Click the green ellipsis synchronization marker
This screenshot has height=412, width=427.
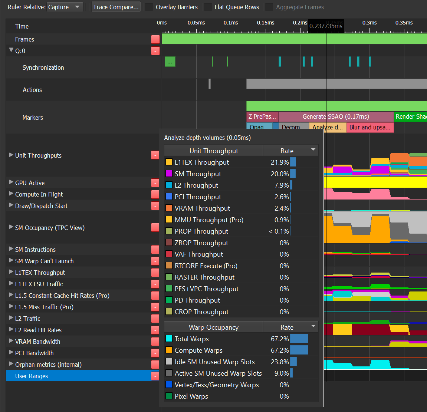tap(170, 62)
